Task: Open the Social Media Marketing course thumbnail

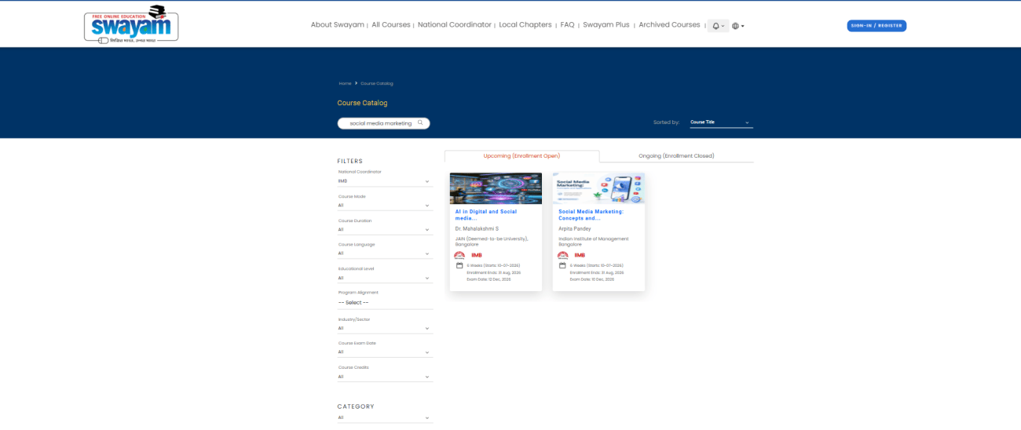Action: point(598,188)
